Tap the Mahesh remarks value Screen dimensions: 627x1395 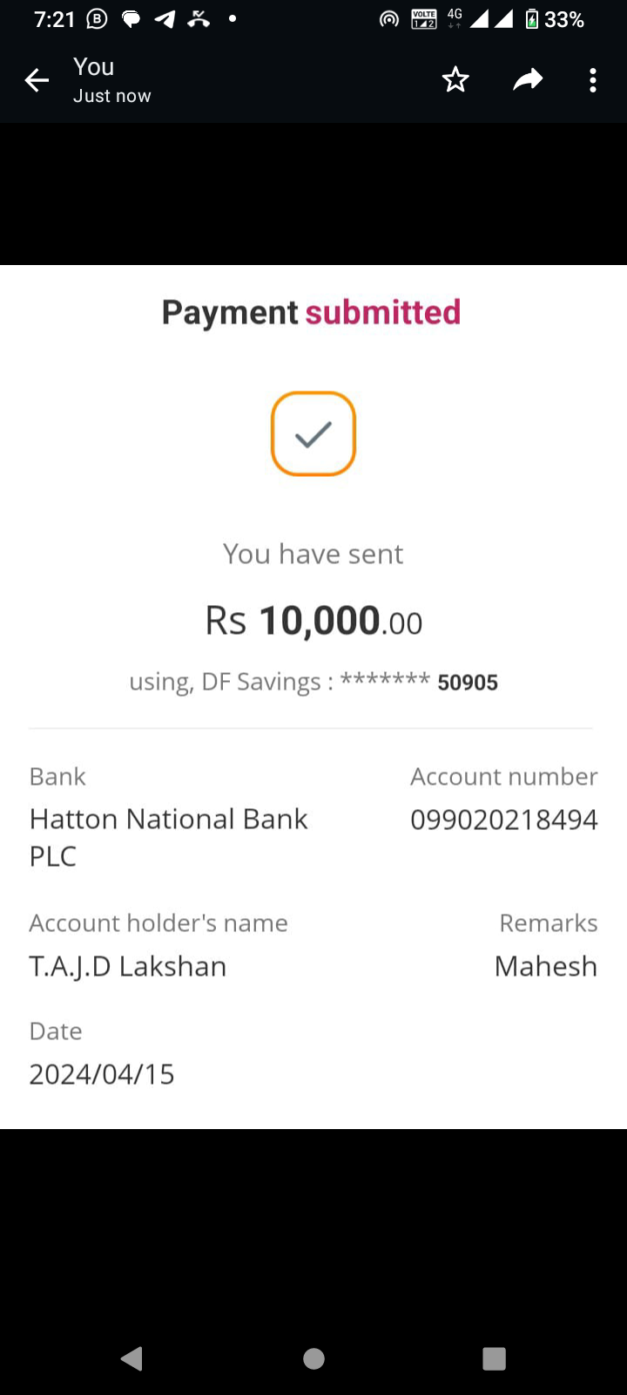545,966
